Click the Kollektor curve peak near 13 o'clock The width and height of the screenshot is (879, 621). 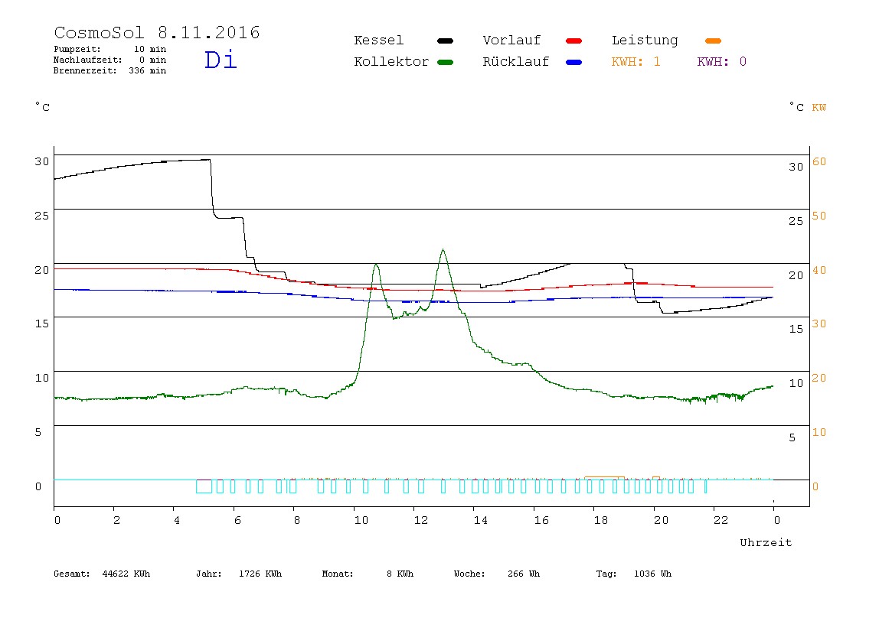pyautogui.click(x=443, y=250)
